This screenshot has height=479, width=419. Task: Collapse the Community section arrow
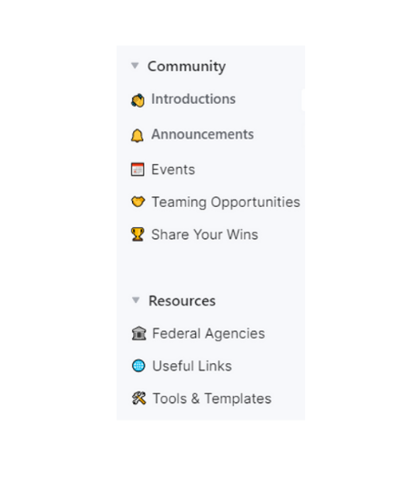(x=135, y=66)
